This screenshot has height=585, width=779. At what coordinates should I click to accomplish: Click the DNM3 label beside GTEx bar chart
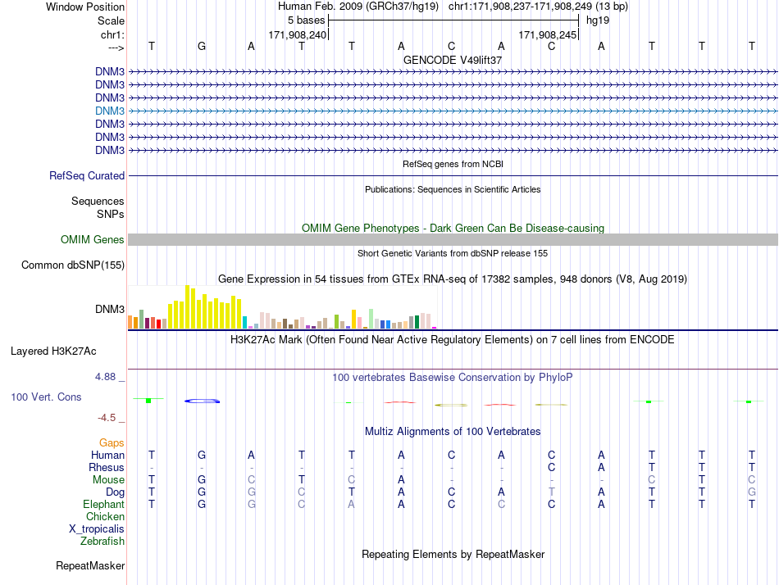pos(110,310)
